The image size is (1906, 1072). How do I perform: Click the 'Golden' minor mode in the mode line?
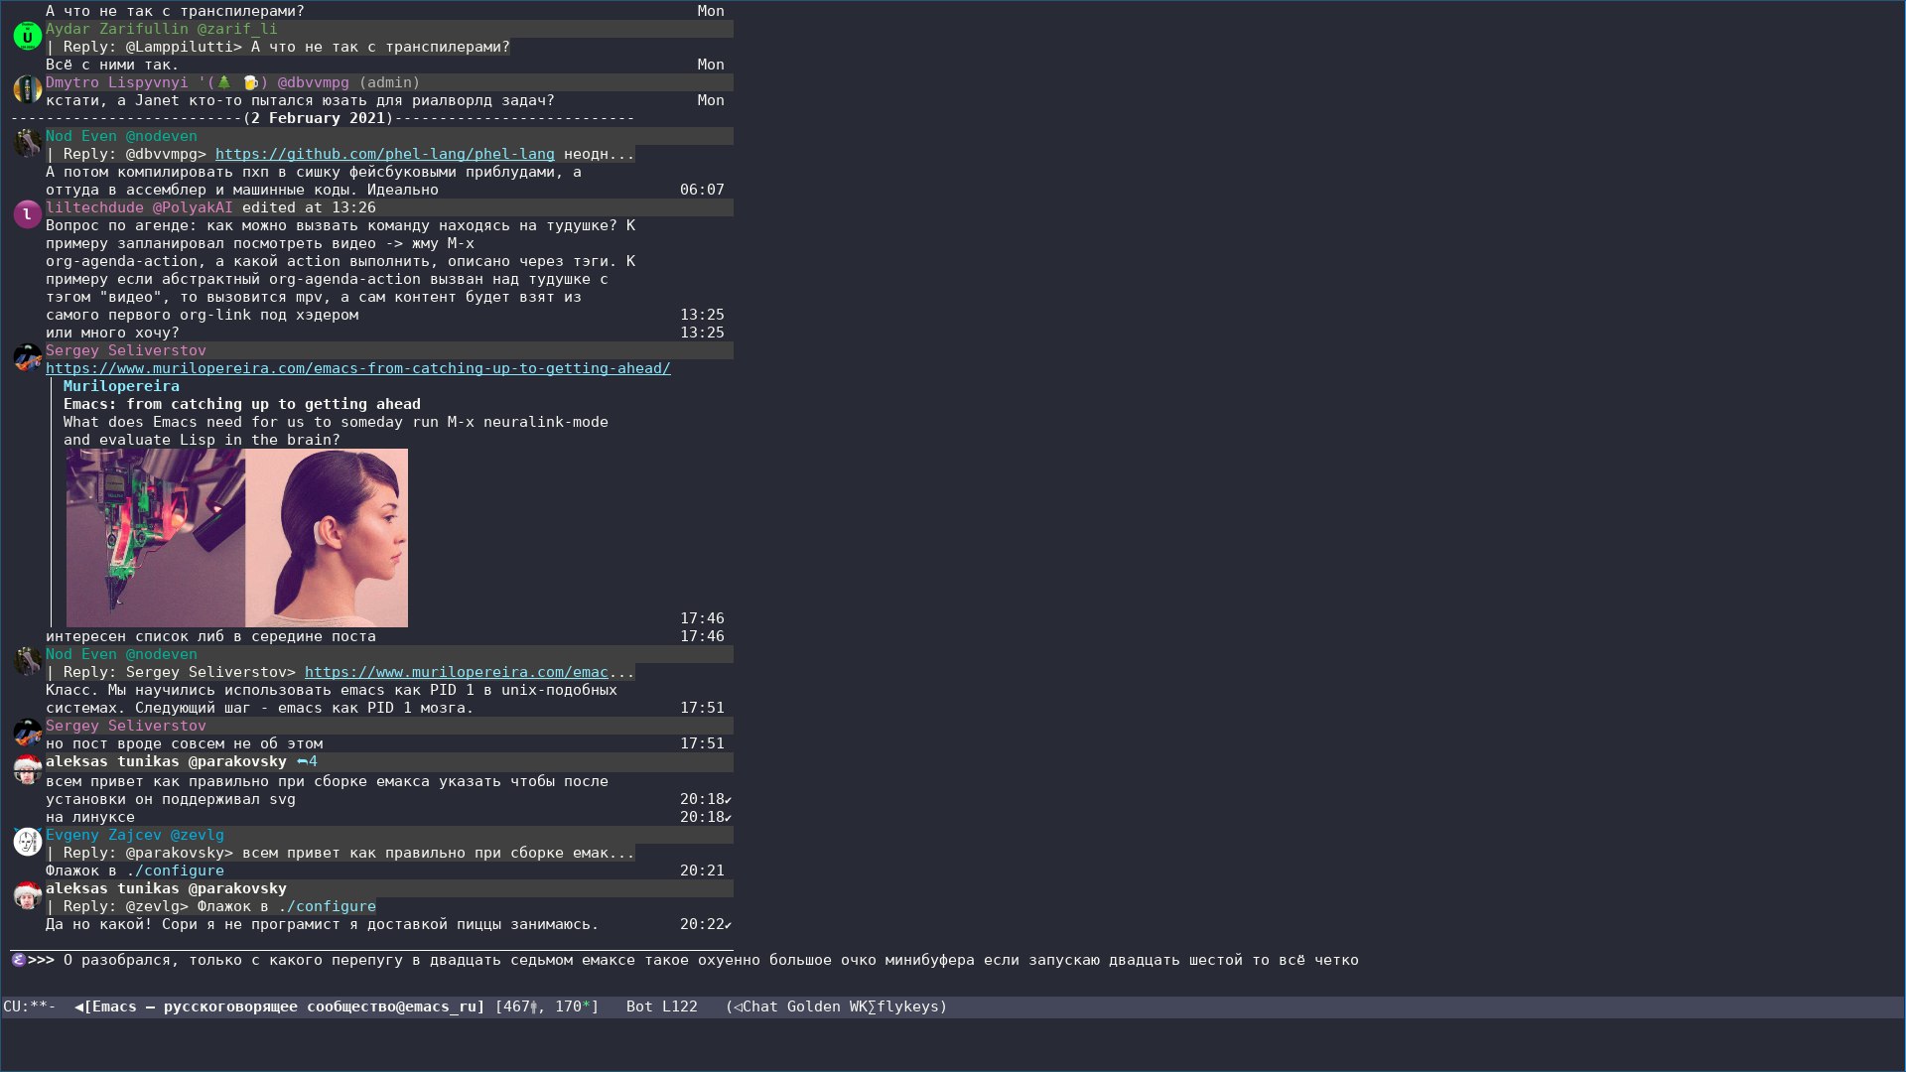[814, 1006]
